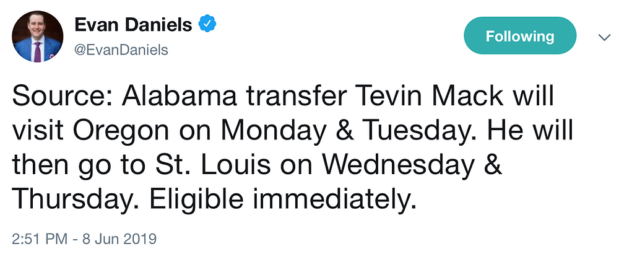Click the blue verified checkmark badge

click(x=207, y=25)
